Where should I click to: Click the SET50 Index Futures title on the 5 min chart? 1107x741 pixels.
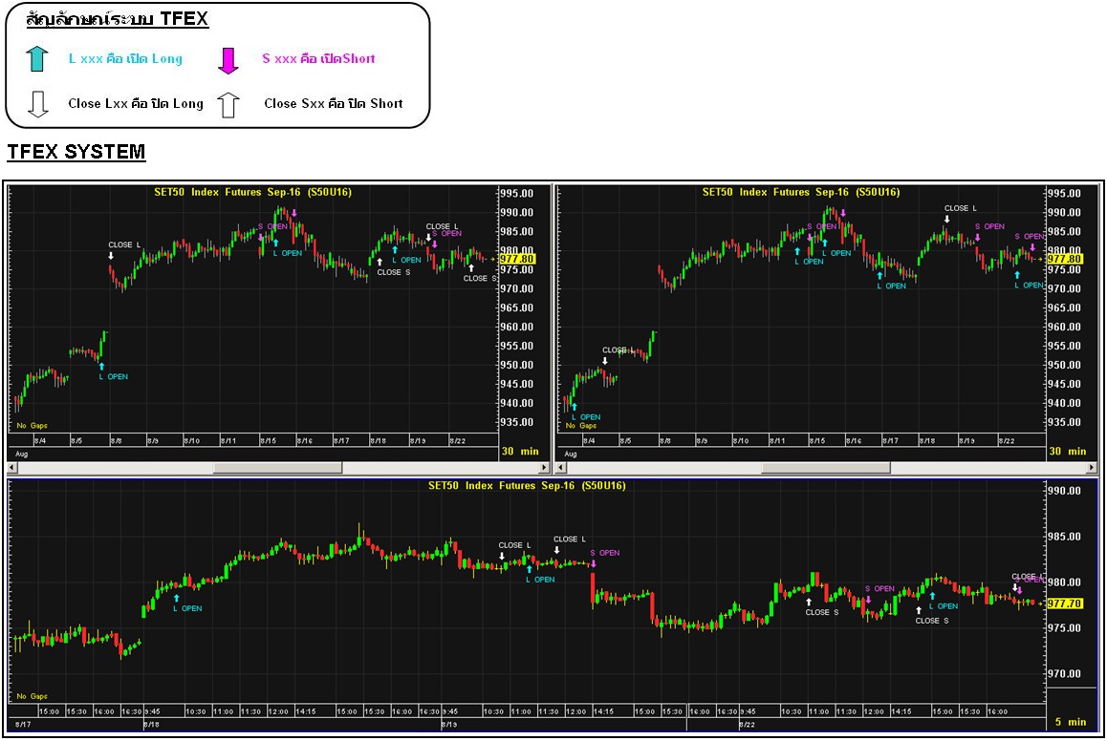pos(527,486)
